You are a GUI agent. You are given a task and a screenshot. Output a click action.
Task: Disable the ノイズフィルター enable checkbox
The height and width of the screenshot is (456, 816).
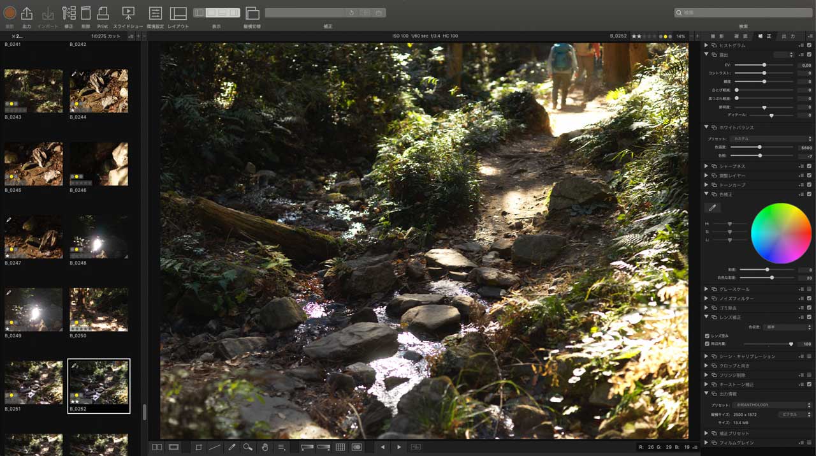(809, 298)
